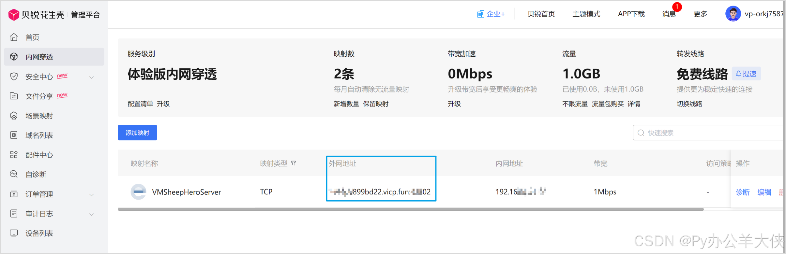Click the table horizontal scrollbar
The image size is (786, 254).
[411, 209]
